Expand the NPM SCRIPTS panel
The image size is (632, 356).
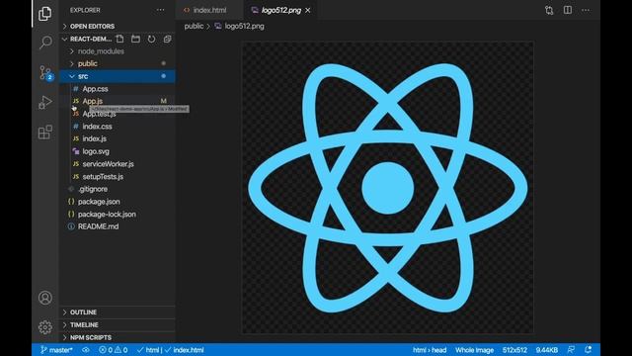[118, 337]
